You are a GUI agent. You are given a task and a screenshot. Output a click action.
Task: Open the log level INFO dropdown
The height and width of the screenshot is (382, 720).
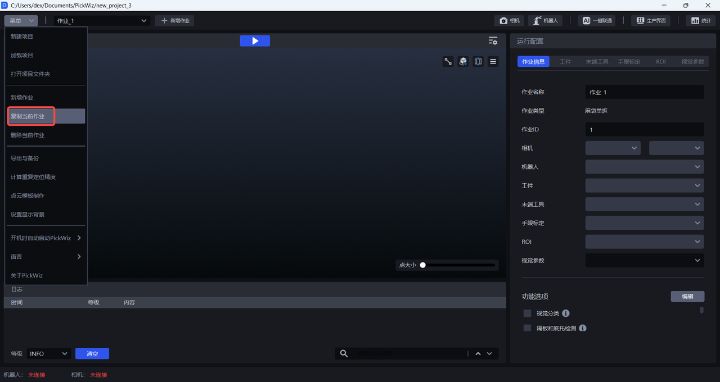pyautogui.click(x=48, y=354)
